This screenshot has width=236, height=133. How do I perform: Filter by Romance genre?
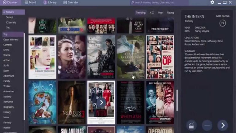click(x=8, y=102)
